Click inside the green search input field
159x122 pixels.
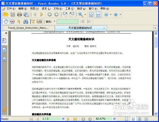coord(67,21)
